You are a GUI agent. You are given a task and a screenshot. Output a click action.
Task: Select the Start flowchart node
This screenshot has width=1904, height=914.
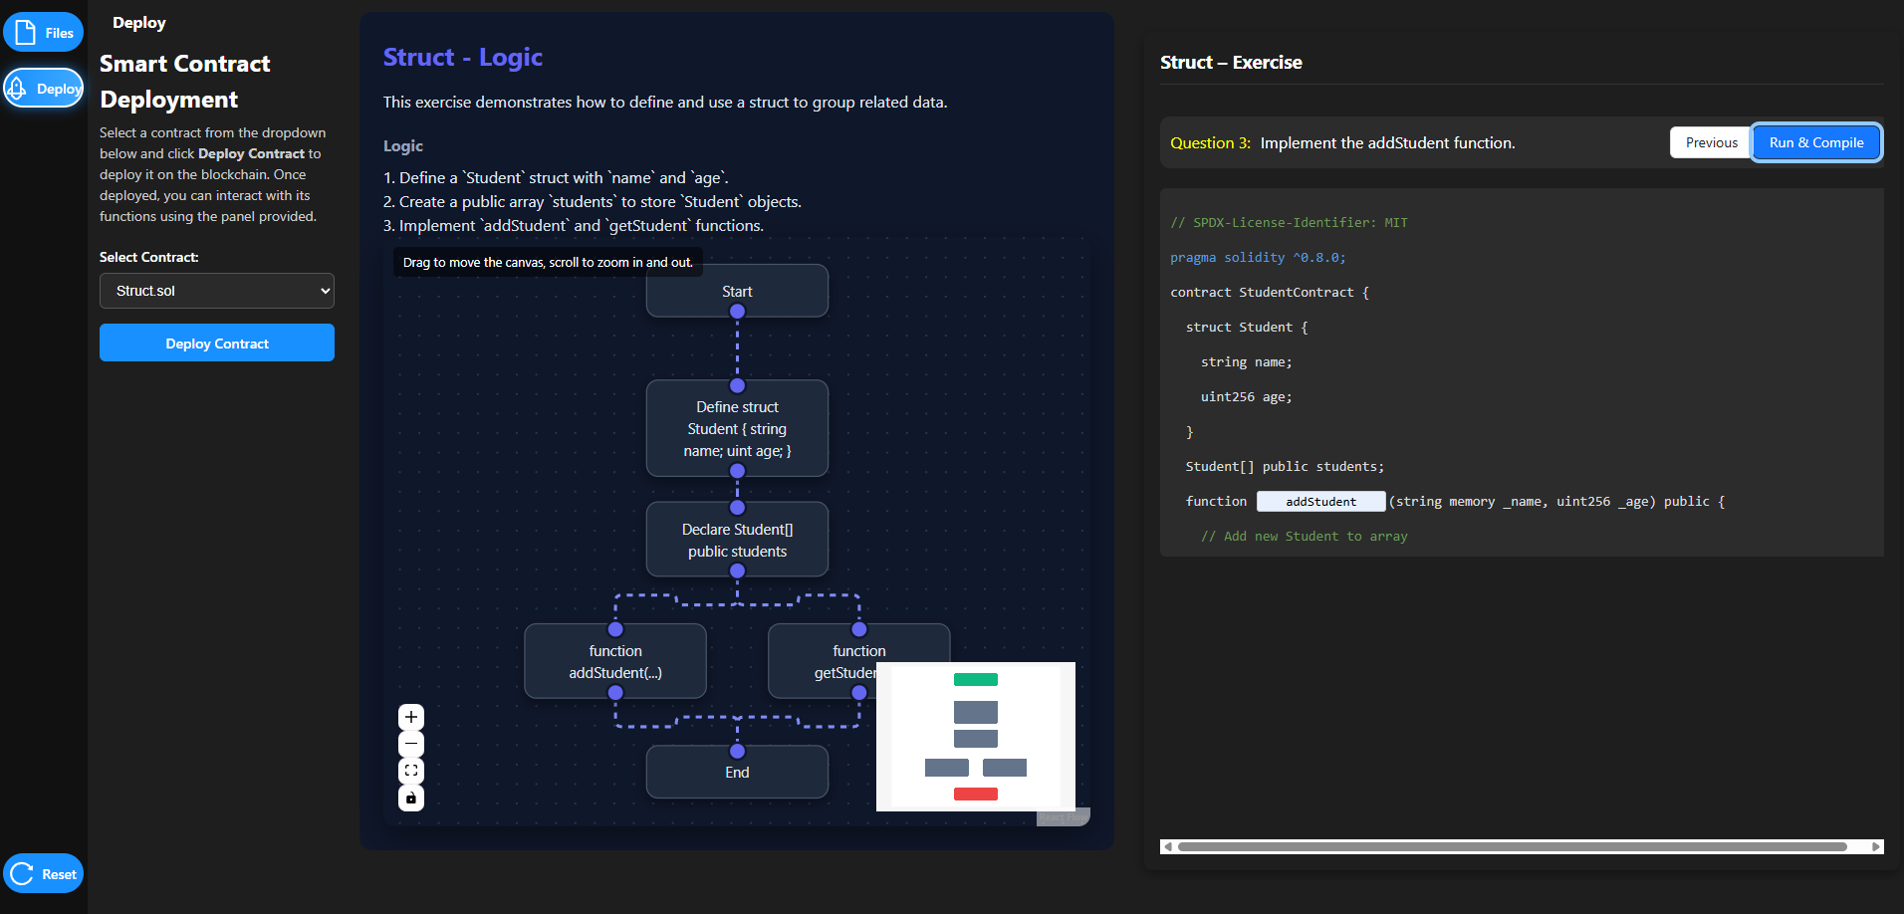point(737,289)
